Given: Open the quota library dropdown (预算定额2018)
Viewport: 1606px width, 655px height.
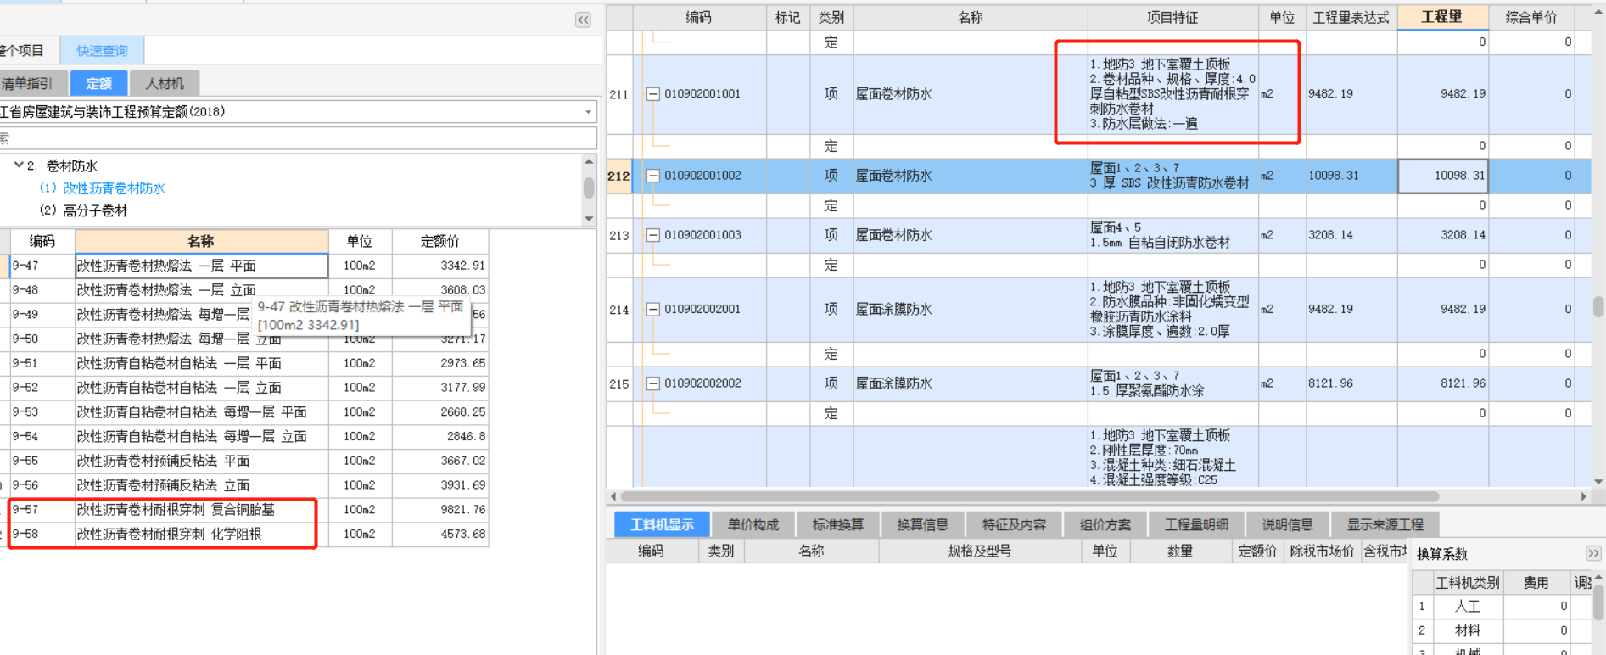Looking at the screenshot, I should [x=588, y=112].
